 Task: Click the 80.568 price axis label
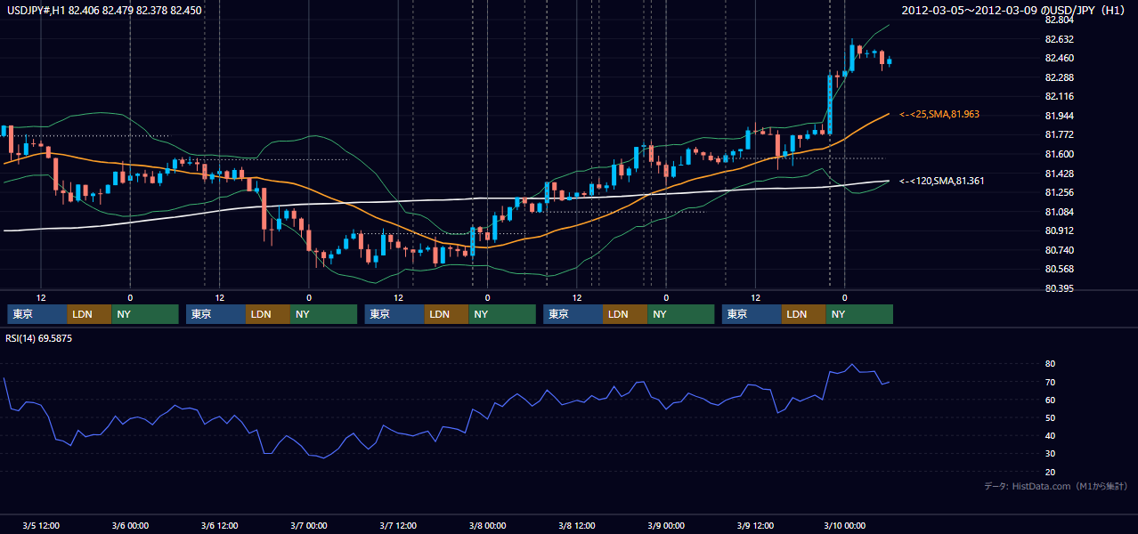click(1059, 269)
